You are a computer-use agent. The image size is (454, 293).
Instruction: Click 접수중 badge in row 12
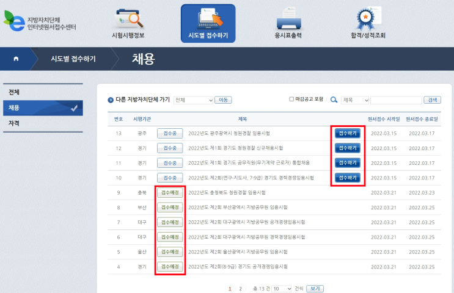[170, 148]
